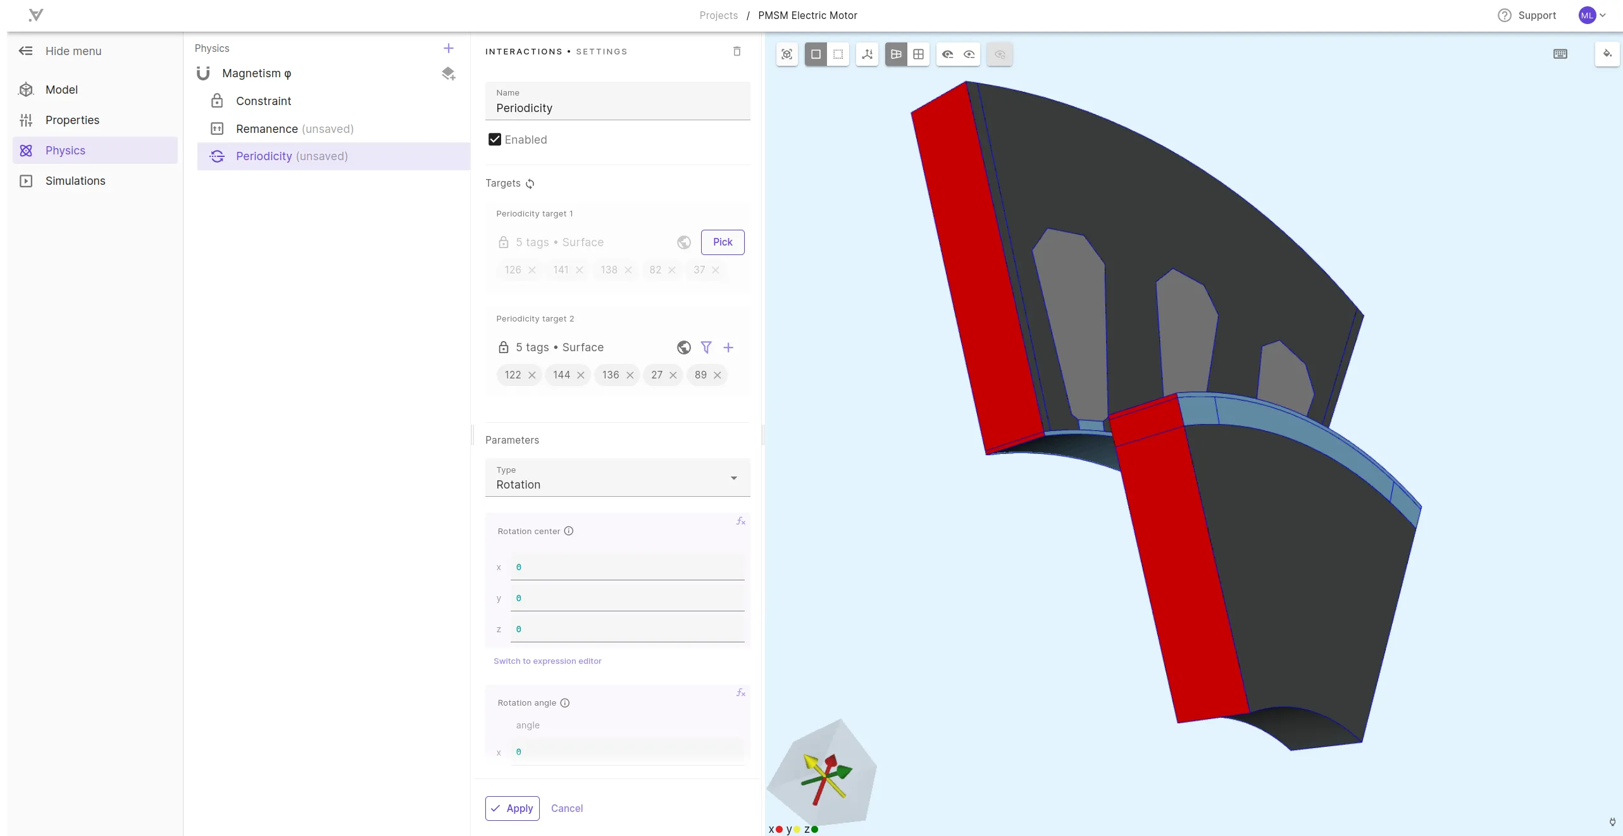Click the Hide menu arrow icon

click(x=25, y=51)
